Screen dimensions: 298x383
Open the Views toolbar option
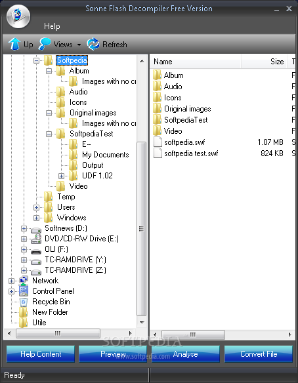55,44
